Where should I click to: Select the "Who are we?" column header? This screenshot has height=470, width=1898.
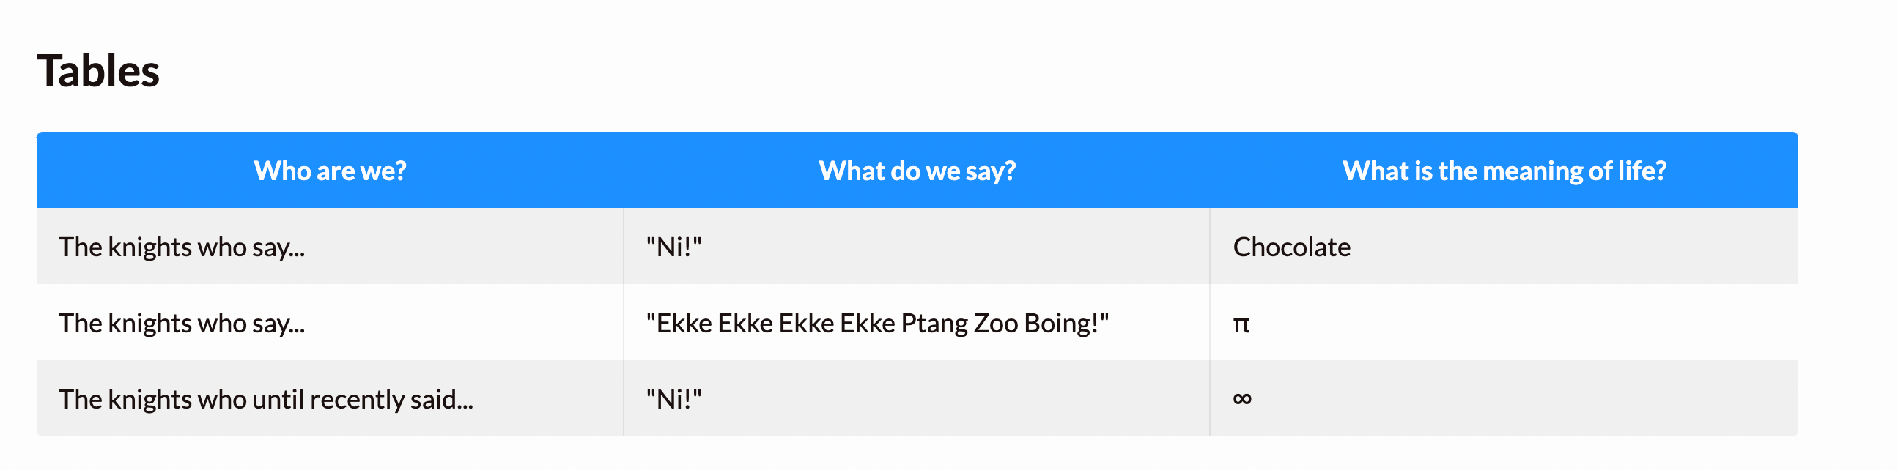point(330,171)
